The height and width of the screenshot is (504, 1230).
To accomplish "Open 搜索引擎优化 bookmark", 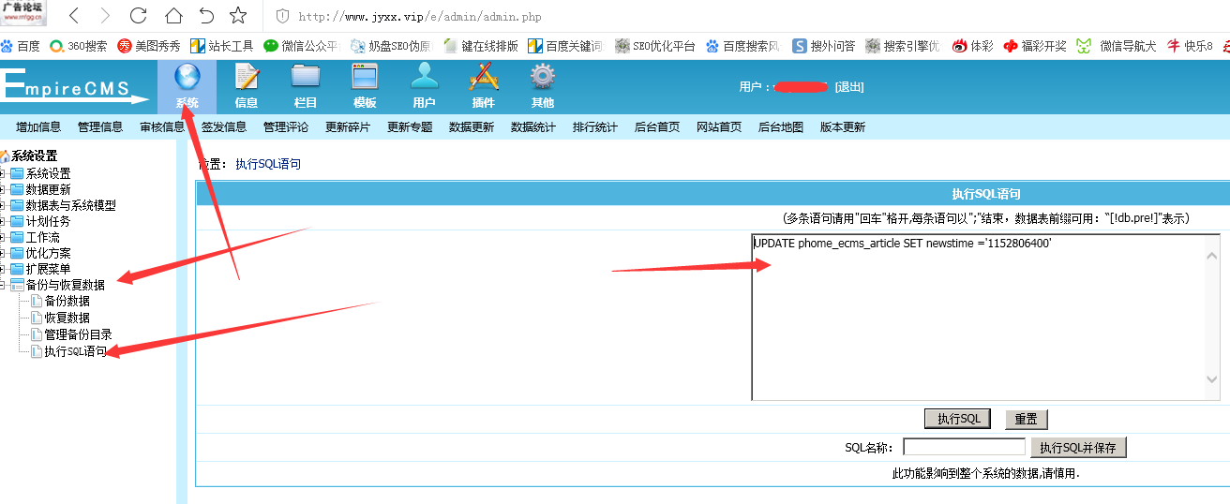I will [x=902, y=46].
